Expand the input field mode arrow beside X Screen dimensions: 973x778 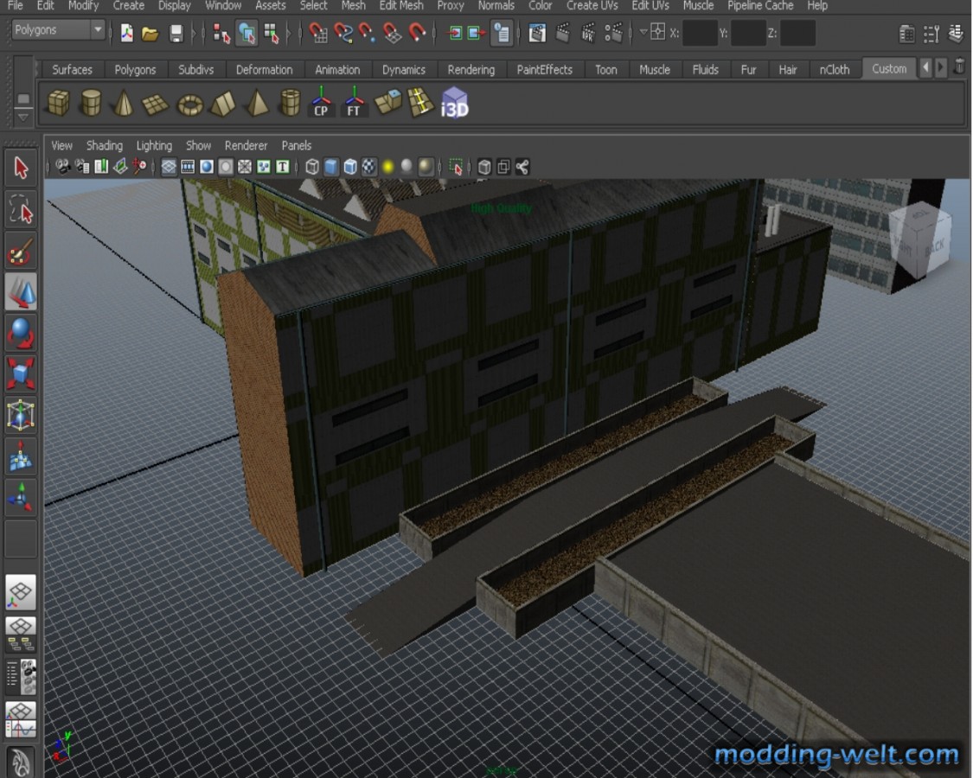click(643, 31)
